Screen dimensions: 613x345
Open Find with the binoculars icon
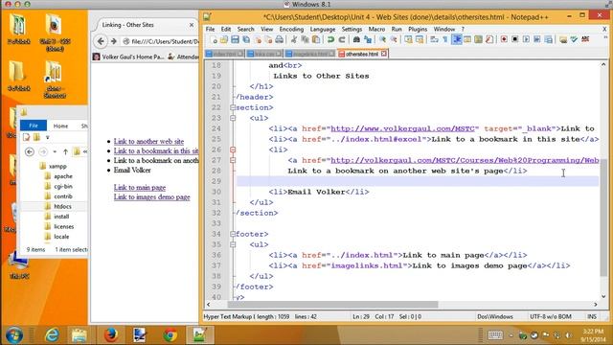356,39
